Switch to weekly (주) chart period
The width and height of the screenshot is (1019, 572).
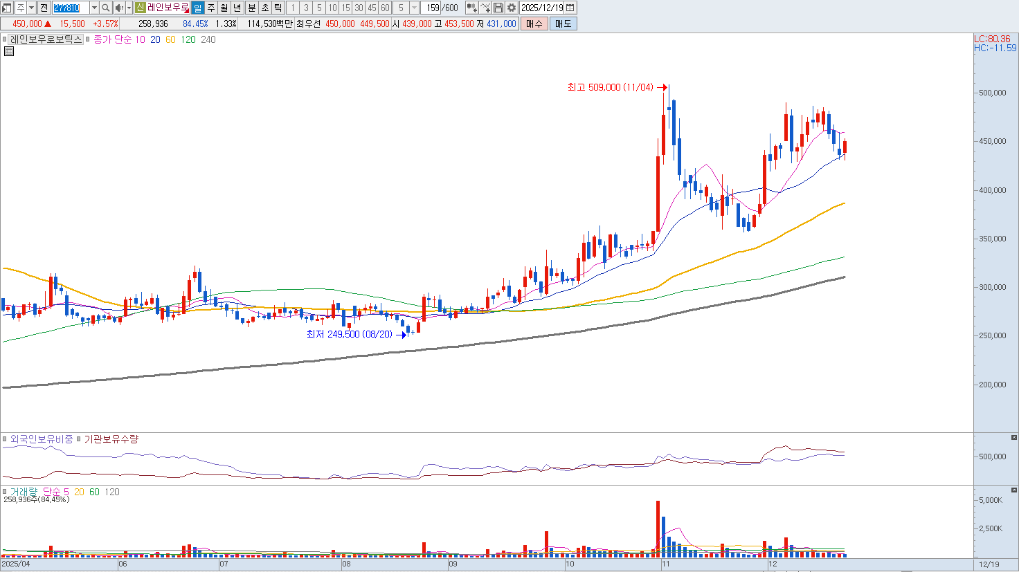point(211,8)
